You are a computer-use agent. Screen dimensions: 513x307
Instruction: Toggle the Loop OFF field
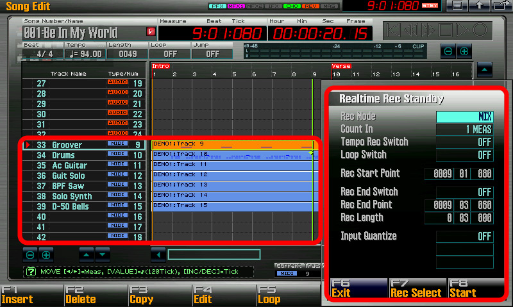tap(170, 54)
